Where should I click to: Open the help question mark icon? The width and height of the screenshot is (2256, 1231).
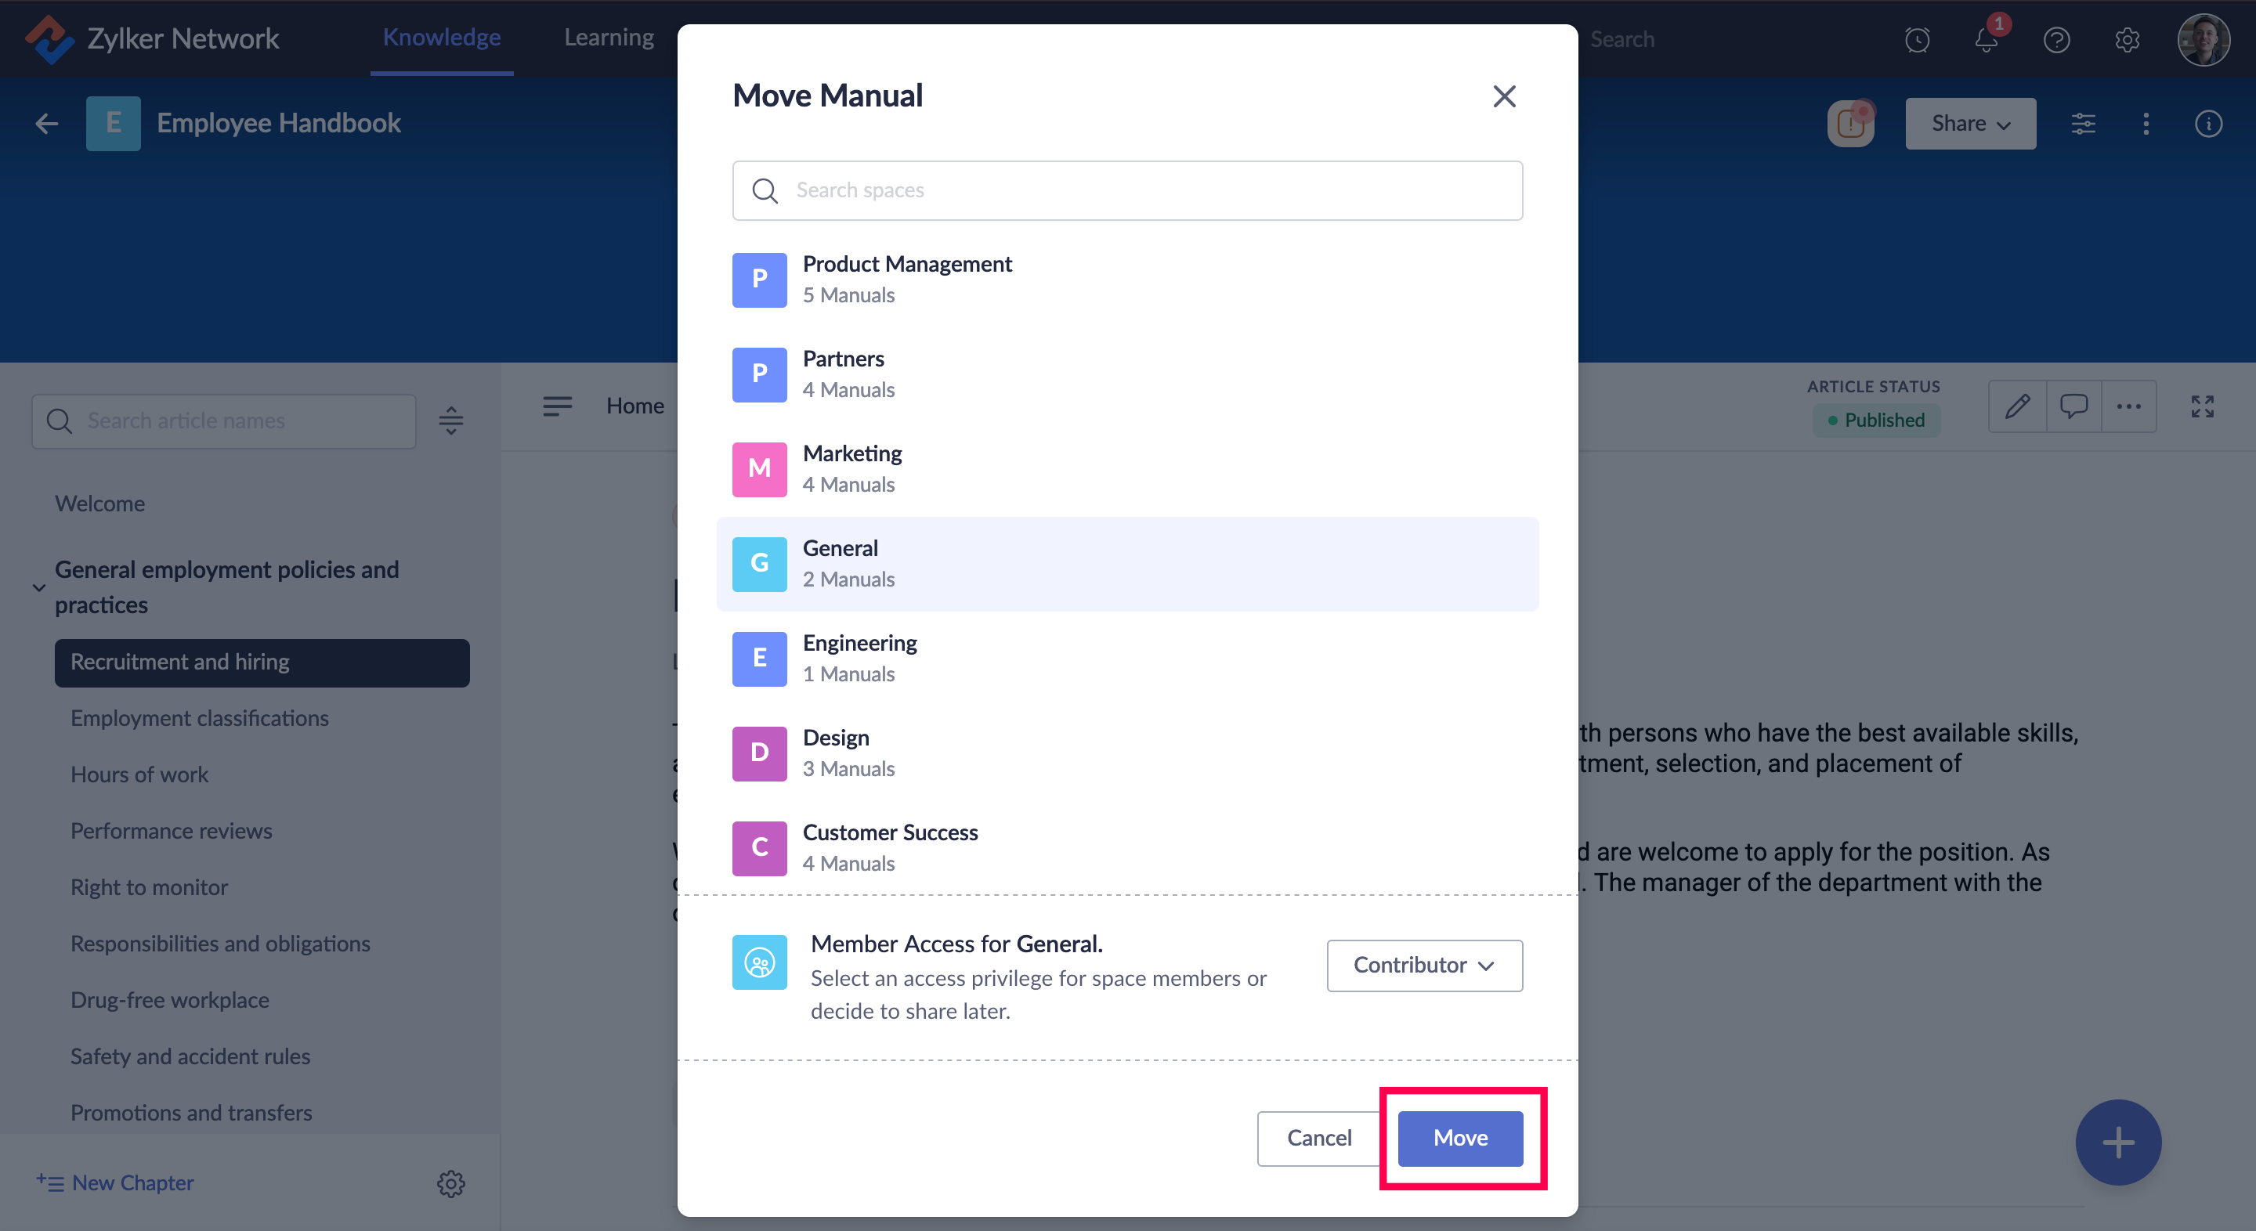tap(2056, 39)
